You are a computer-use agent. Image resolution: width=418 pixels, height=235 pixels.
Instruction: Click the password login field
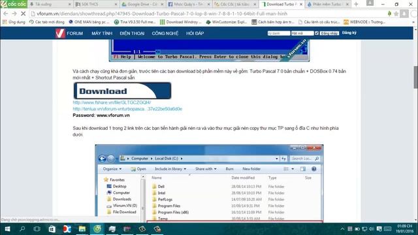point(302,33)
